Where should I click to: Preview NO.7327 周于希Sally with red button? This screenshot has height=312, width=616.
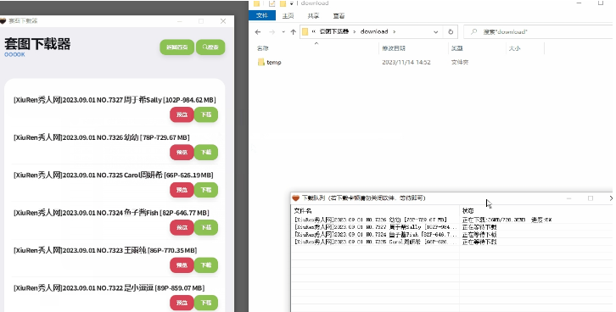coord(182,114)
